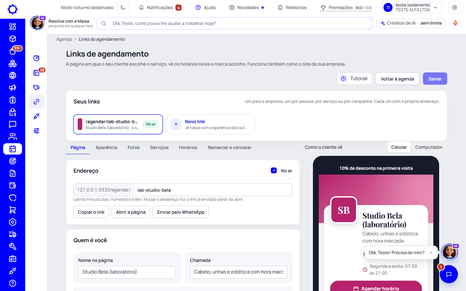Open the floating blue chat button
The height and width of the screenshot is (291, 466).
coord(449,274)
